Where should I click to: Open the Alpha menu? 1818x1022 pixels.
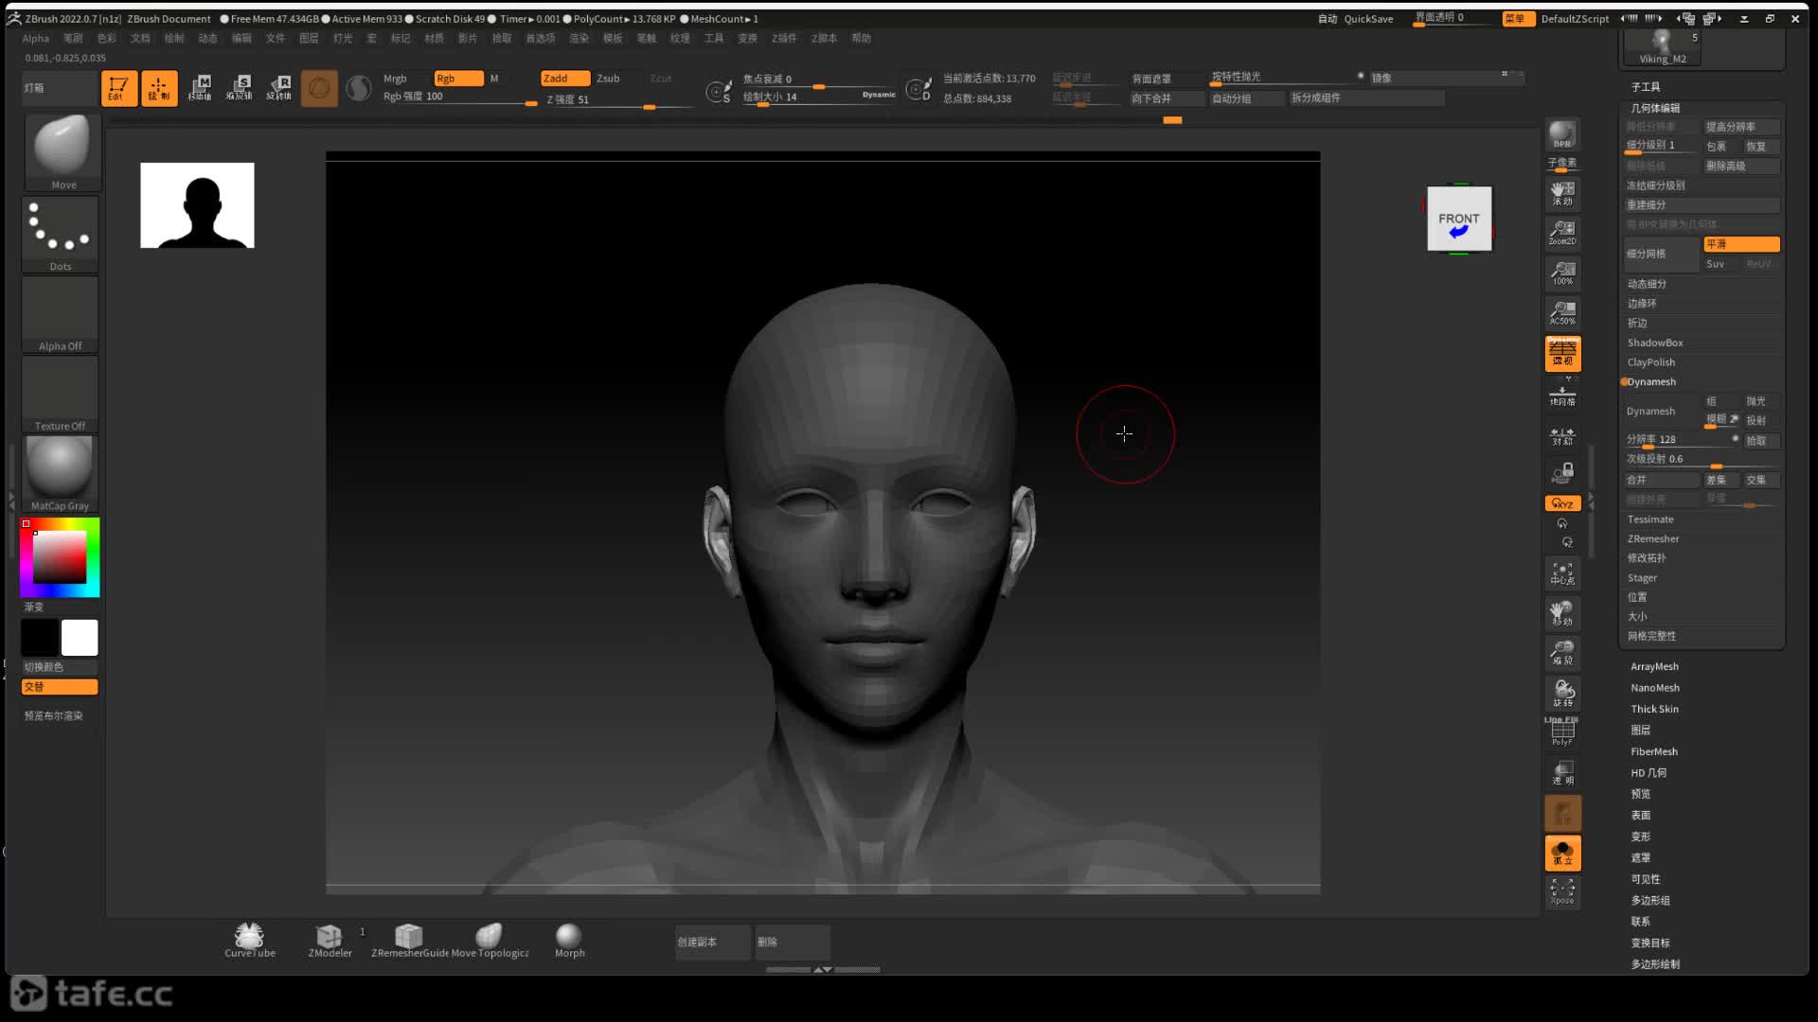point(36,39)
